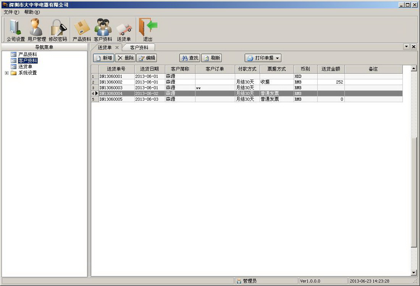Click the 编辑 edit button
The width and height of the screenshot is (420, 286).
[x=147, y=58]
